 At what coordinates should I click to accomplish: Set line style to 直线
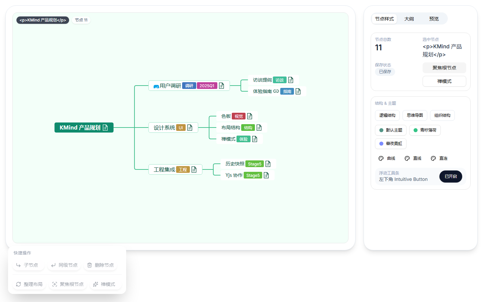point(413,158)
